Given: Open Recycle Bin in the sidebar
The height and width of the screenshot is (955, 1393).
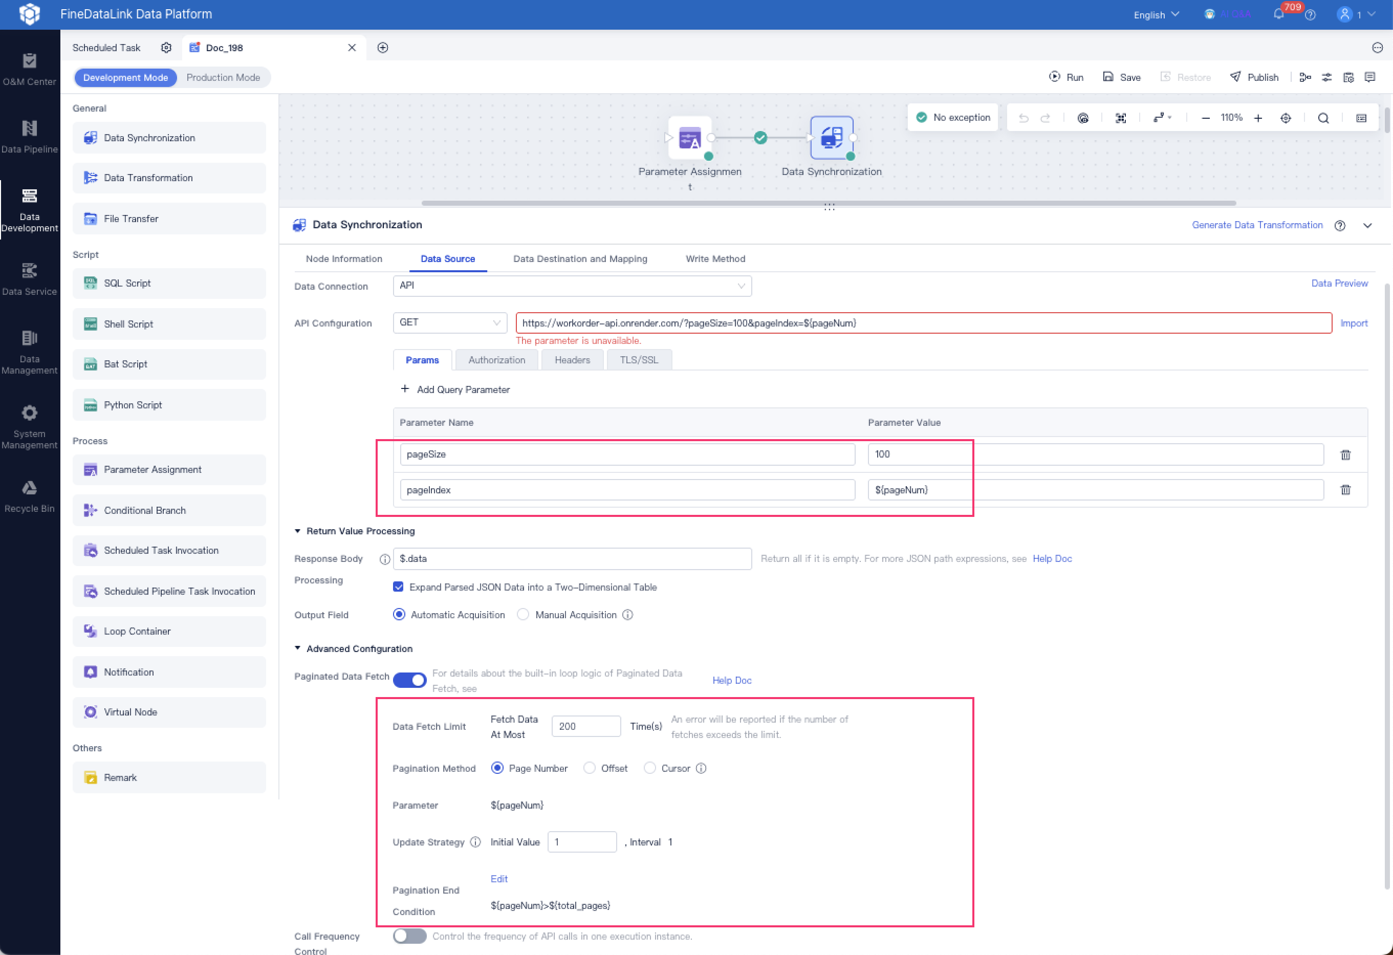Looking at the screenshot, I should [29, 496].
